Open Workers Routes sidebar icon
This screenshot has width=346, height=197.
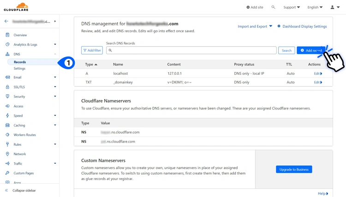pos(7,135)
